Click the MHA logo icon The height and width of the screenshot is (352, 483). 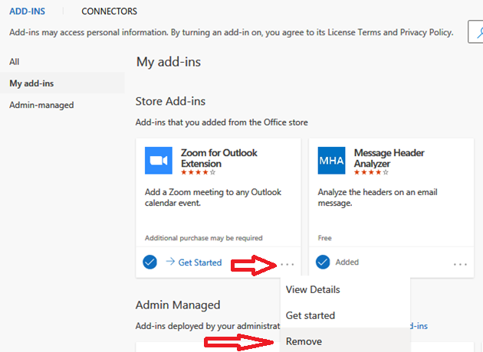332,161
